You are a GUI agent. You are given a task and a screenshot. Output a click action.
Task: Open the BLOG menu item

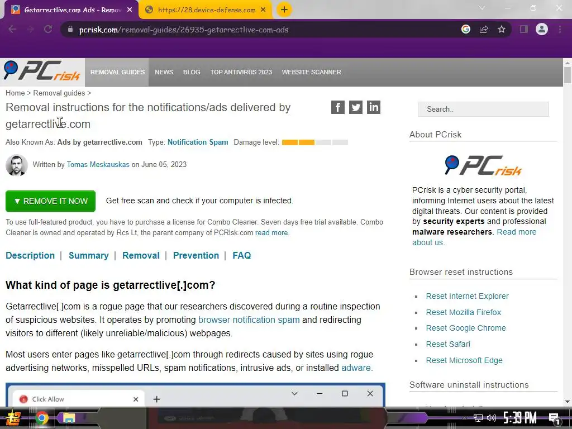pyautogui.click(x=192, y=72)
